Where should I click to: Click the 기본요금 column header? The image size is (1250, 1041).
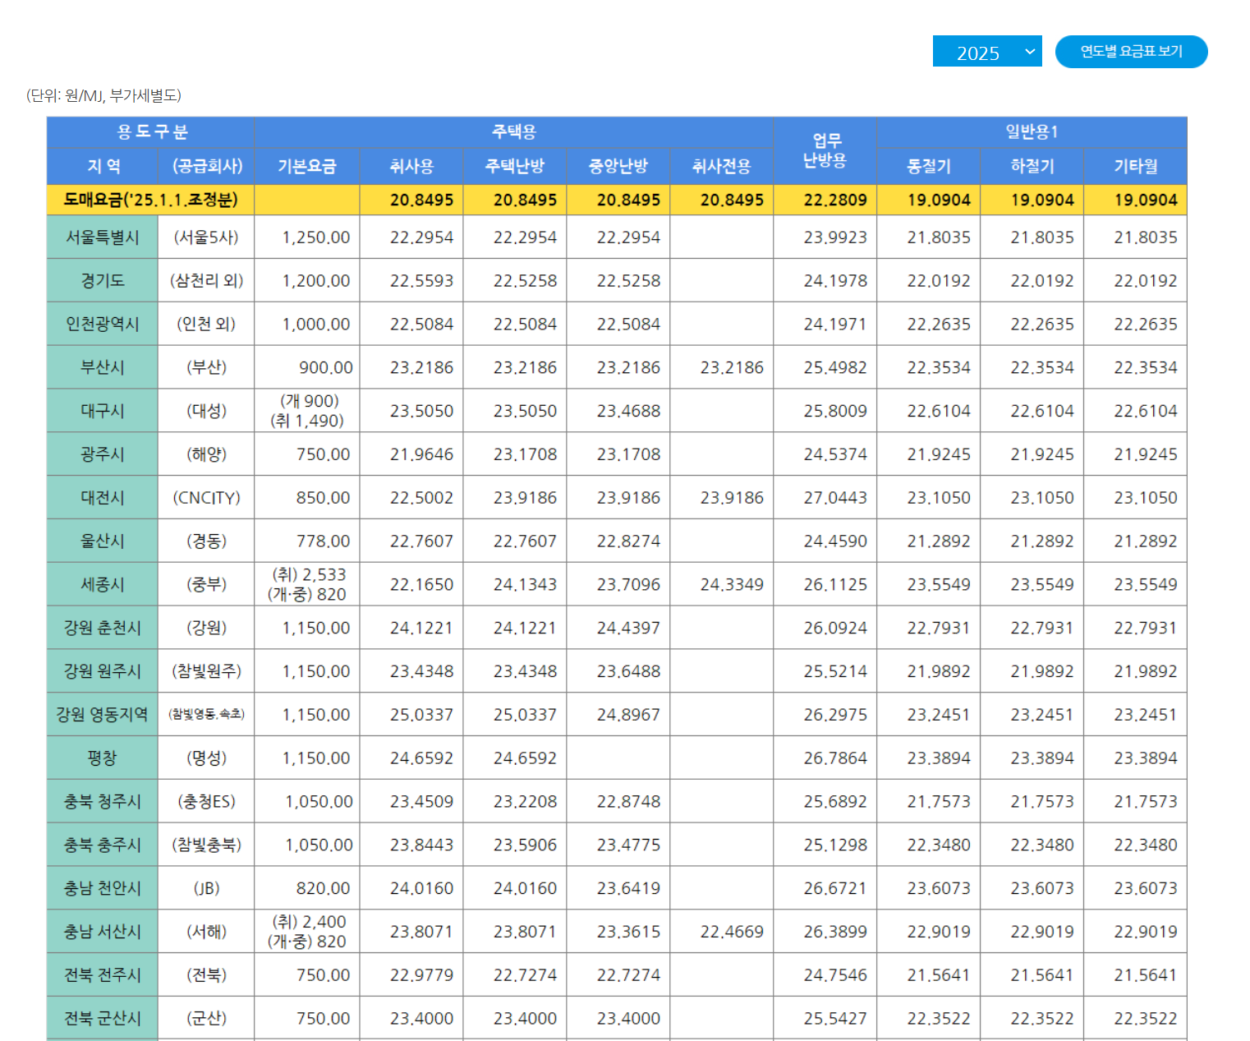coord(307,167)
